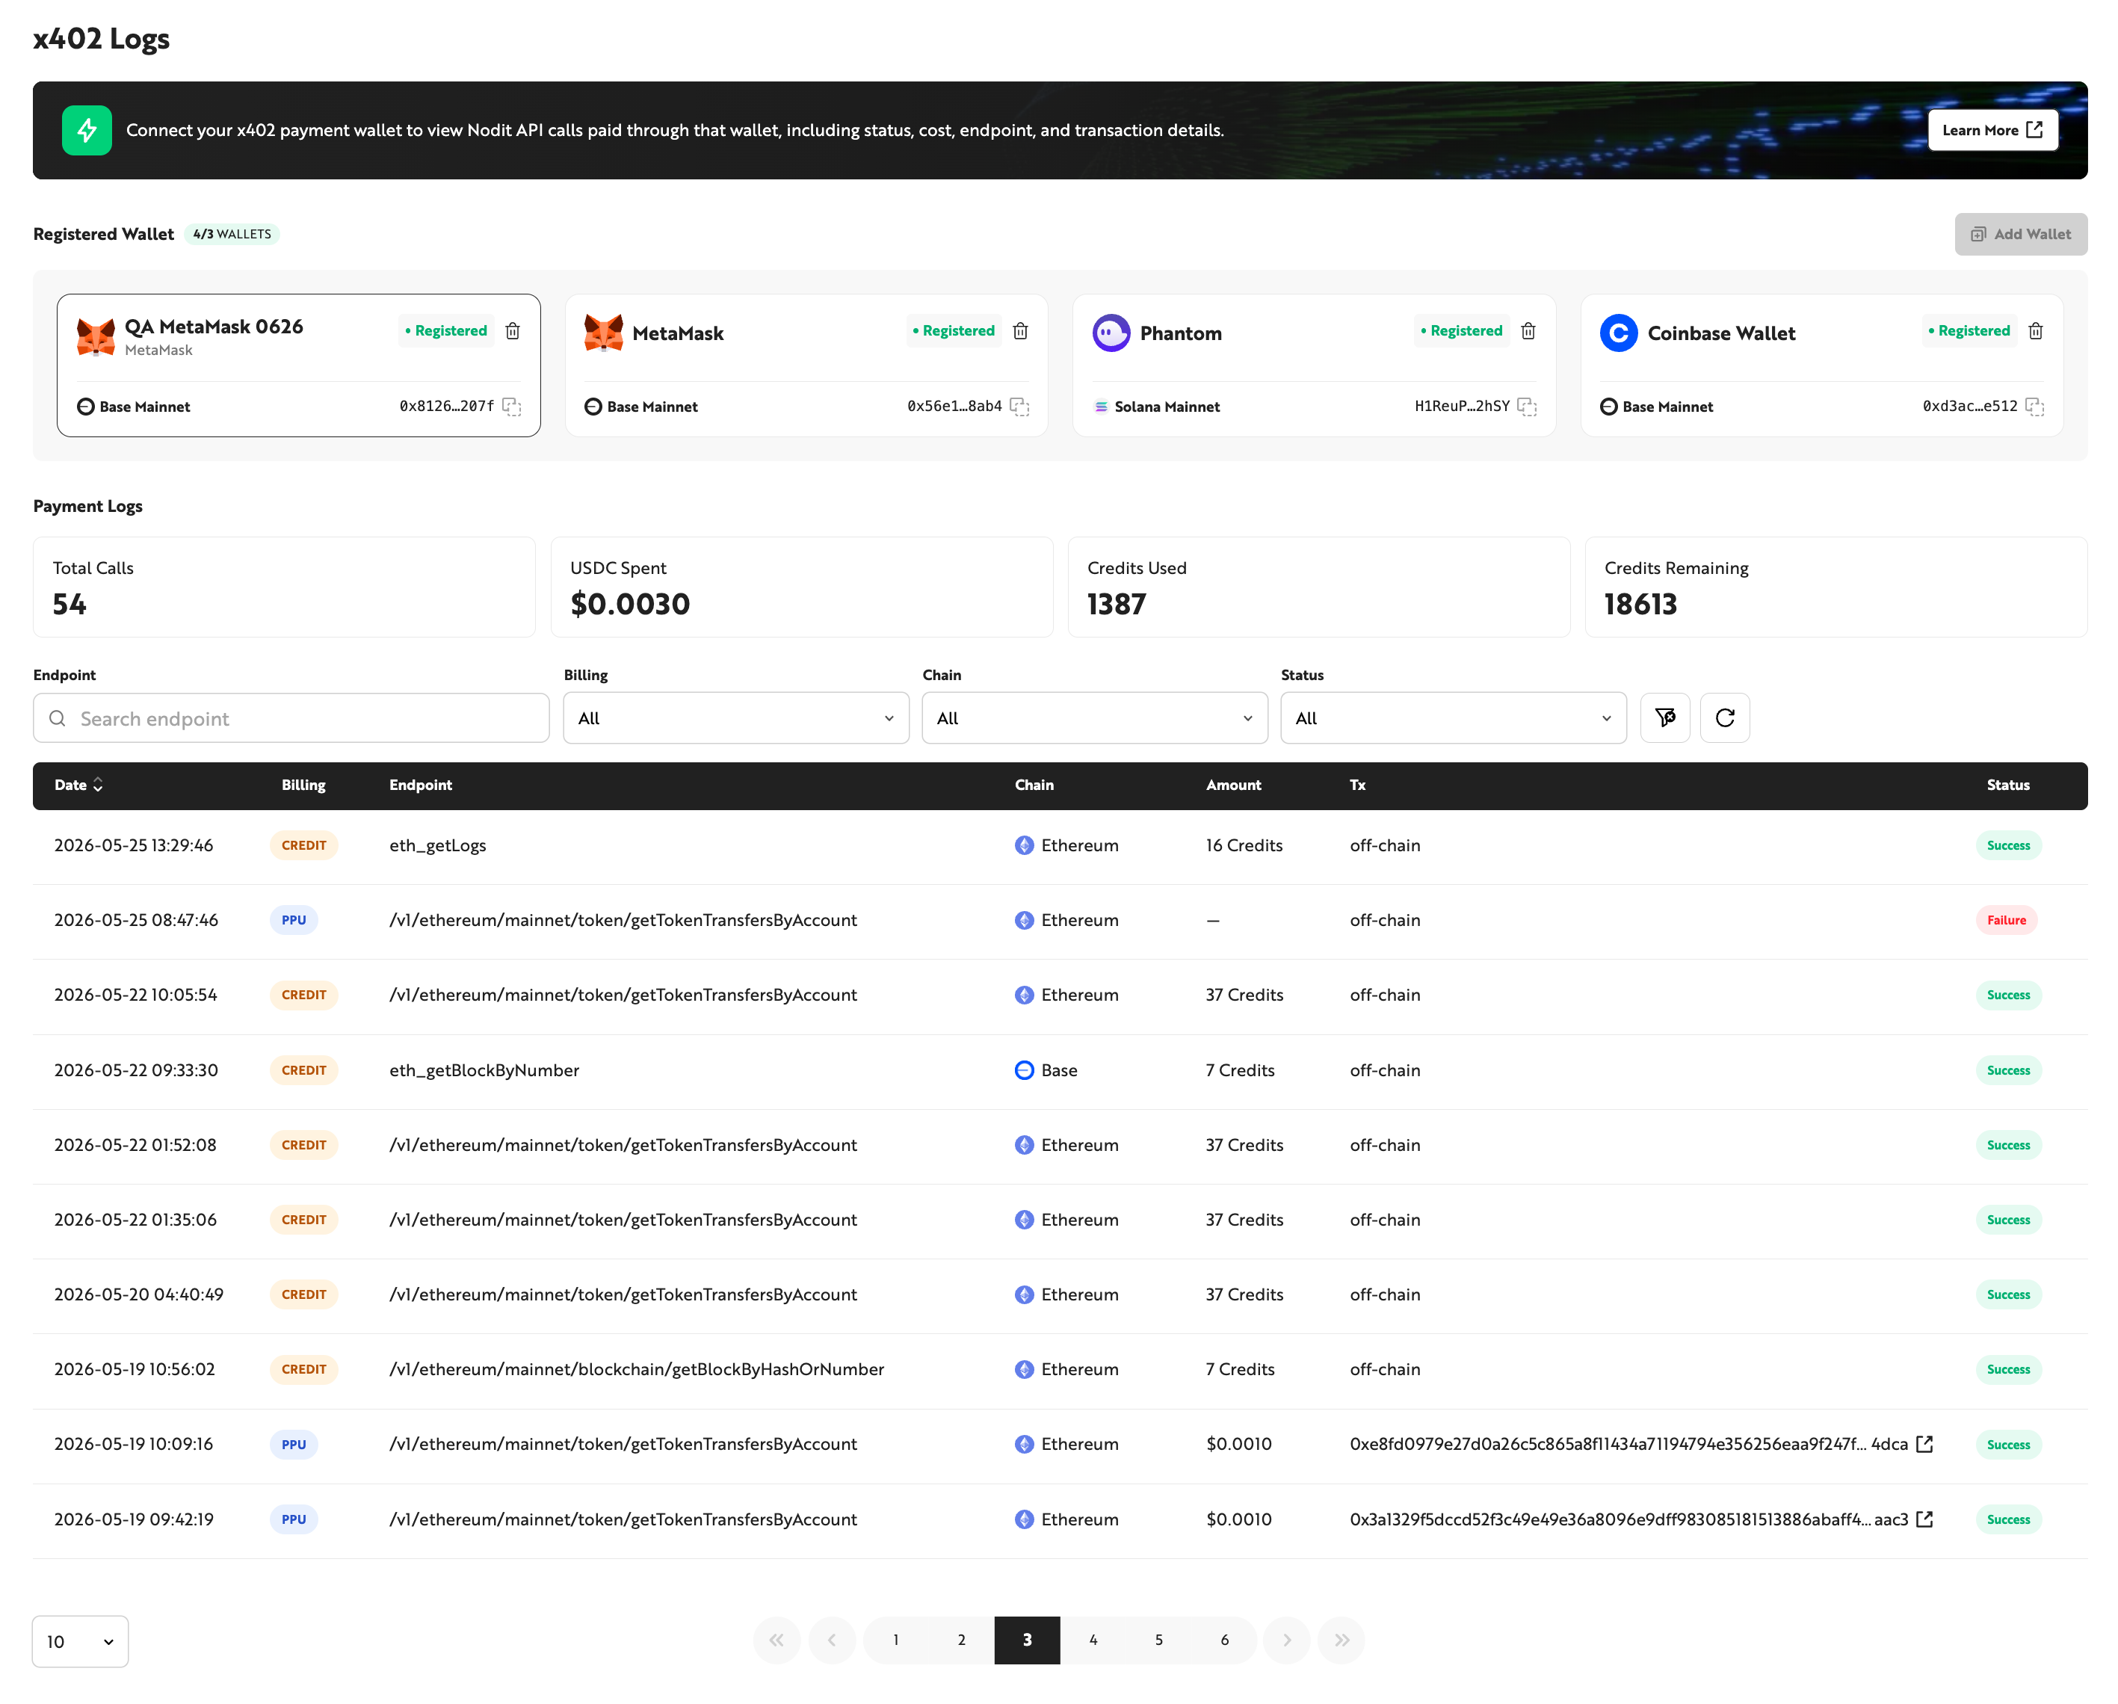2118x1704 pixels.
Task: Click the Coinbase Wallet logo
Action: [x=1619, y=333]
